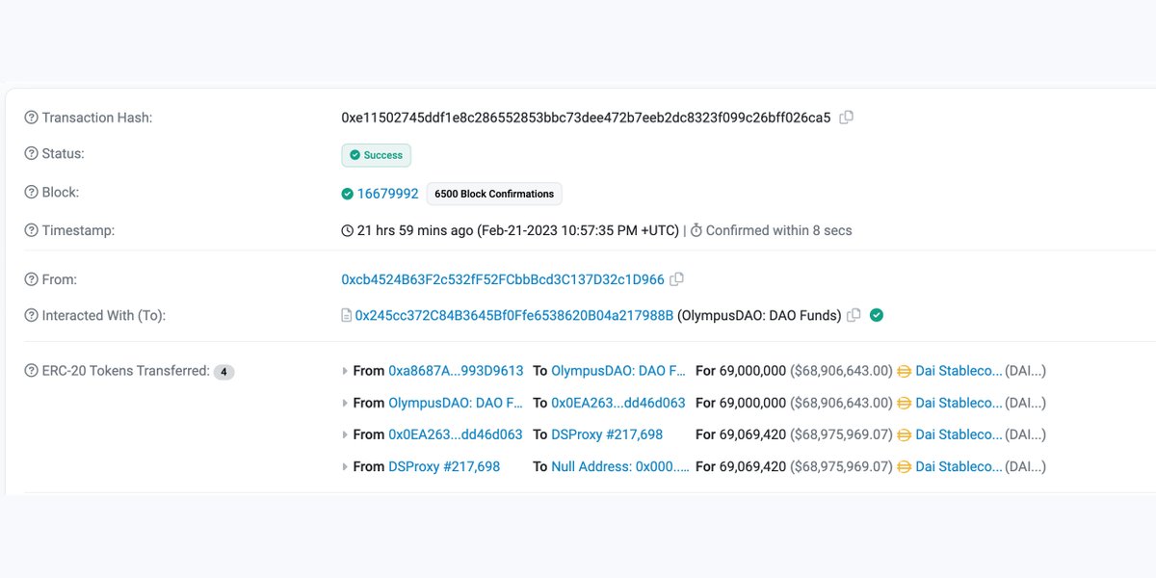
Task: Expand the first token transfer row arrow
Action: pyautogui.click(x=345, y=371)
